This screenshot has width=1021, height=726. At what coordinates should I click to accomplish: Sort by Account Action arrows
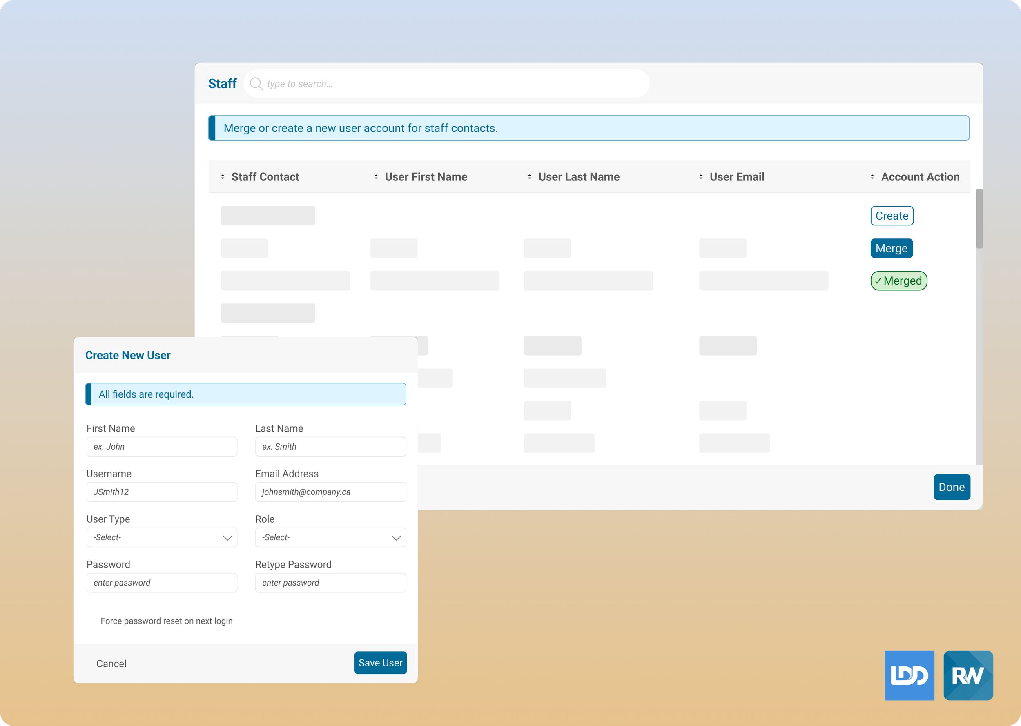872,177
